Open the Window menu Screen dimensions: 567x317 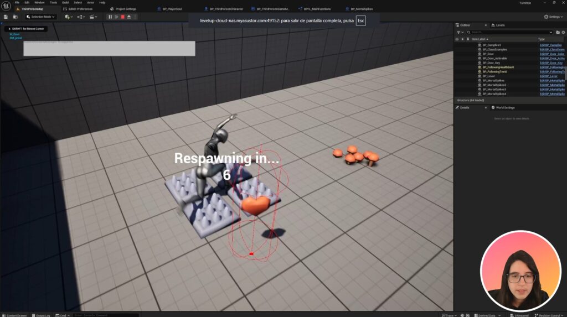click(39, 3)
